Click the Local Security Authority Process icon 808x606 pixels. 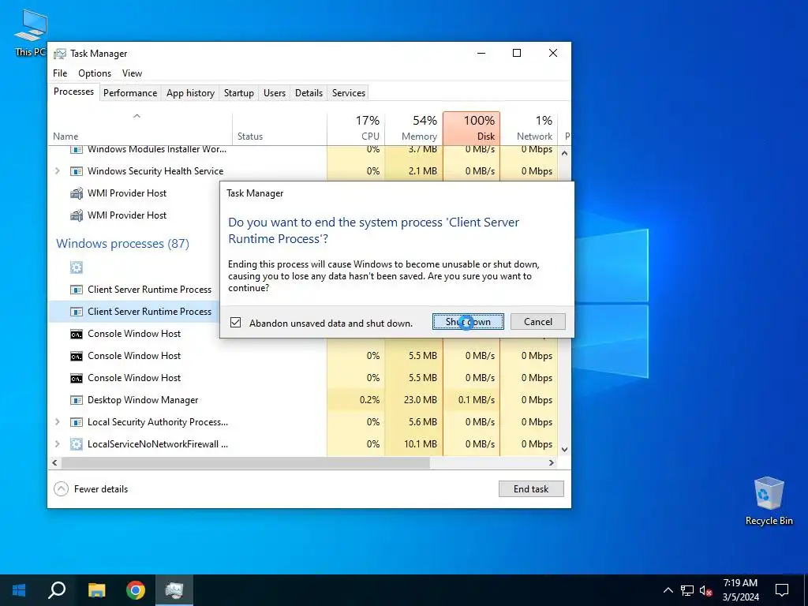(77, 422)
